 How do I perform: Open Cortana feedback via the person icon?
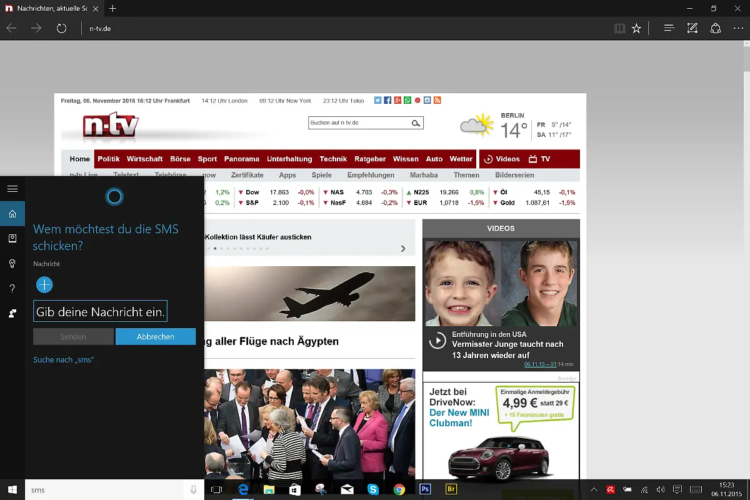[12, 313]
